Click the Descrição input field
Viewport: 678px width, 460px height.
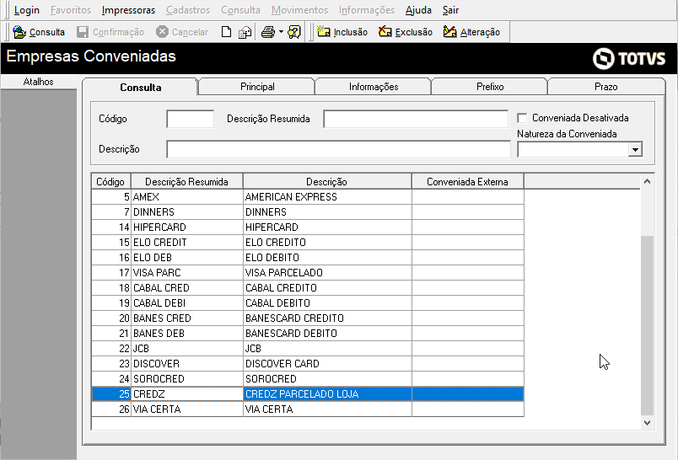point(338,149)
